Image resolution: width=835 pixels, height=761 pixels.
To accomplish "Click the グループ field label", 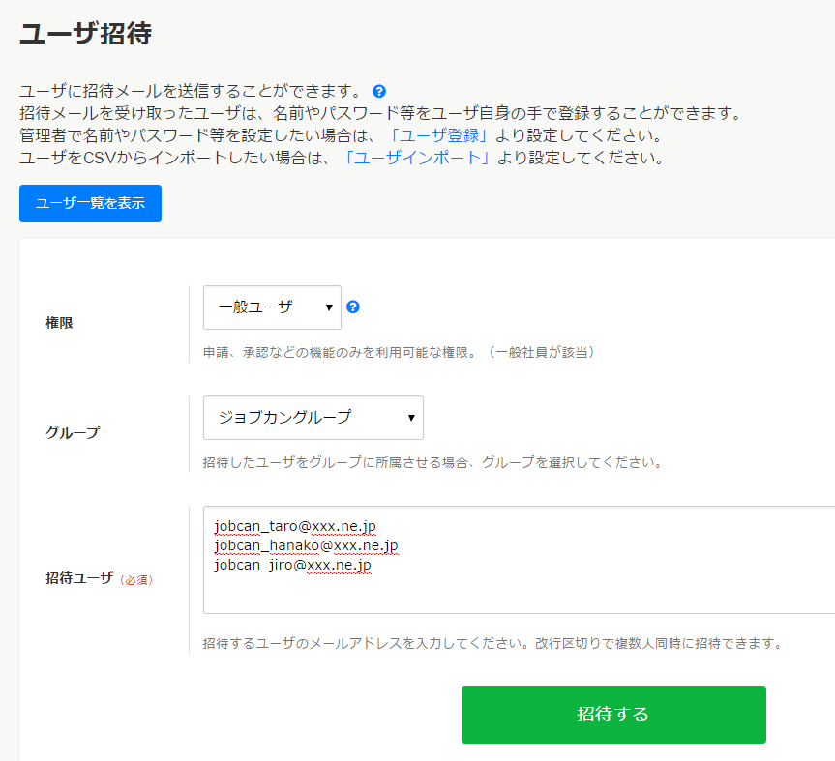I will pyautogui.click(x=73, y=433).
